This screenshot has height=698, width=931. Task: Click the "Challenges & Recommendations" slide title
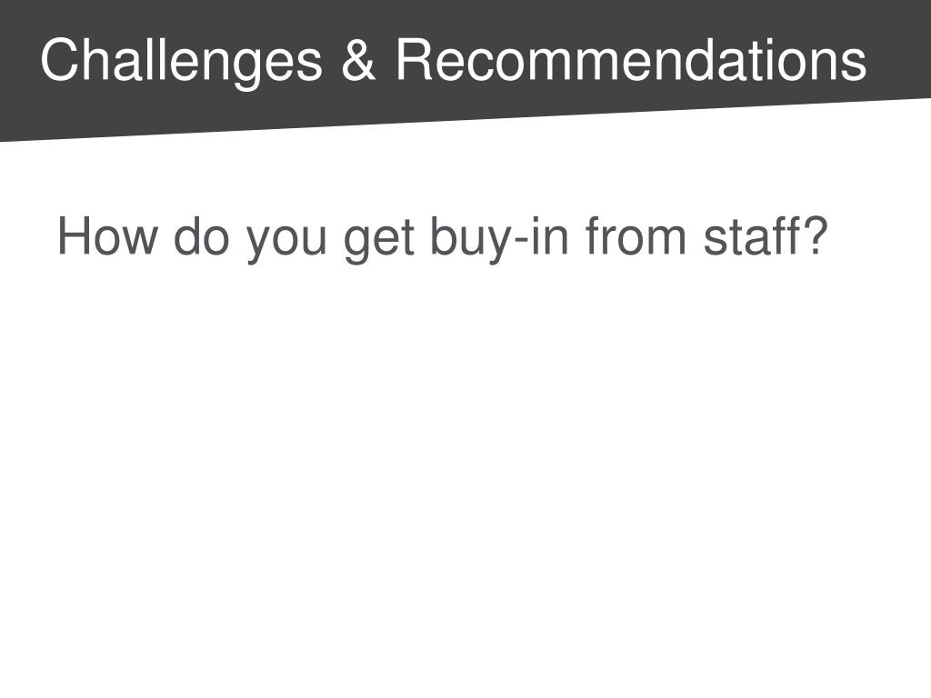[453, 60]
